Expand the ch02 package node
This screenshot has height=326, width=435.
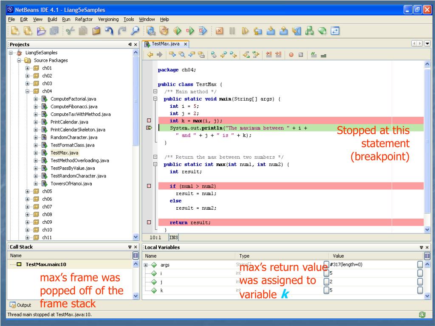27,76
